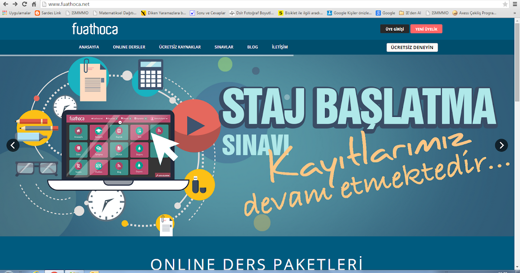Show the next banner slide

501,145
